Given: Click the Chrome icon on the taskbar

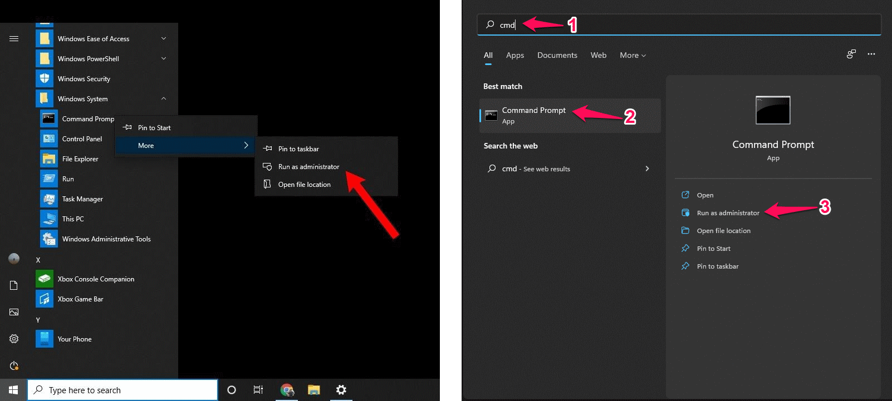Looking at the screenshot, I should (x=287, y=390).
